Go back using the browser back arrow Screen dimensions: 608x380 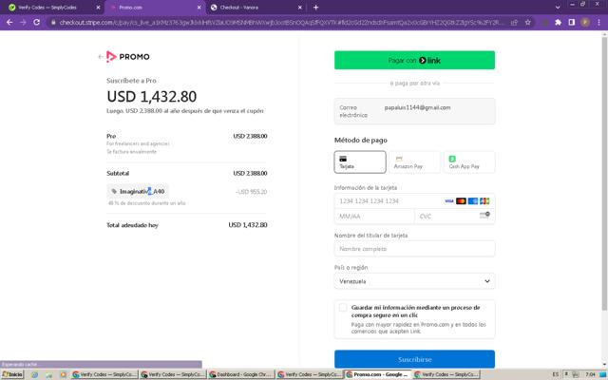(x=9, y=23)
